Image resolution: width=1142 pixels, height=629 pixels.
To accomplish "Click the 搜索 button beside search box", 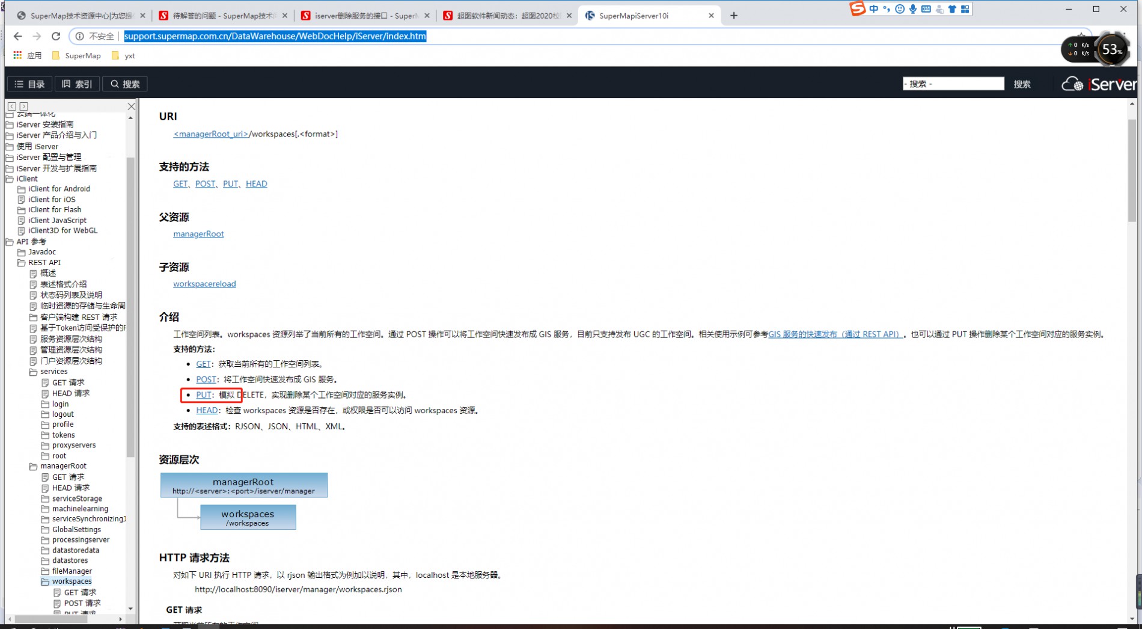I will pyautogui.click(x=1022, y=84).
